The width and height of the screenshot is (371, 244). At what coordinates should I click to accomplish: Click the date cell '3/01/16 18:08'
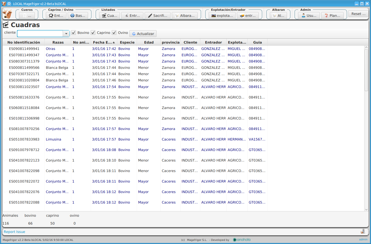[x=104, y=150]
